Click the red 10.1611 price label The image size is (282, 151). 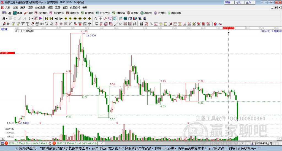click(7, 53)
